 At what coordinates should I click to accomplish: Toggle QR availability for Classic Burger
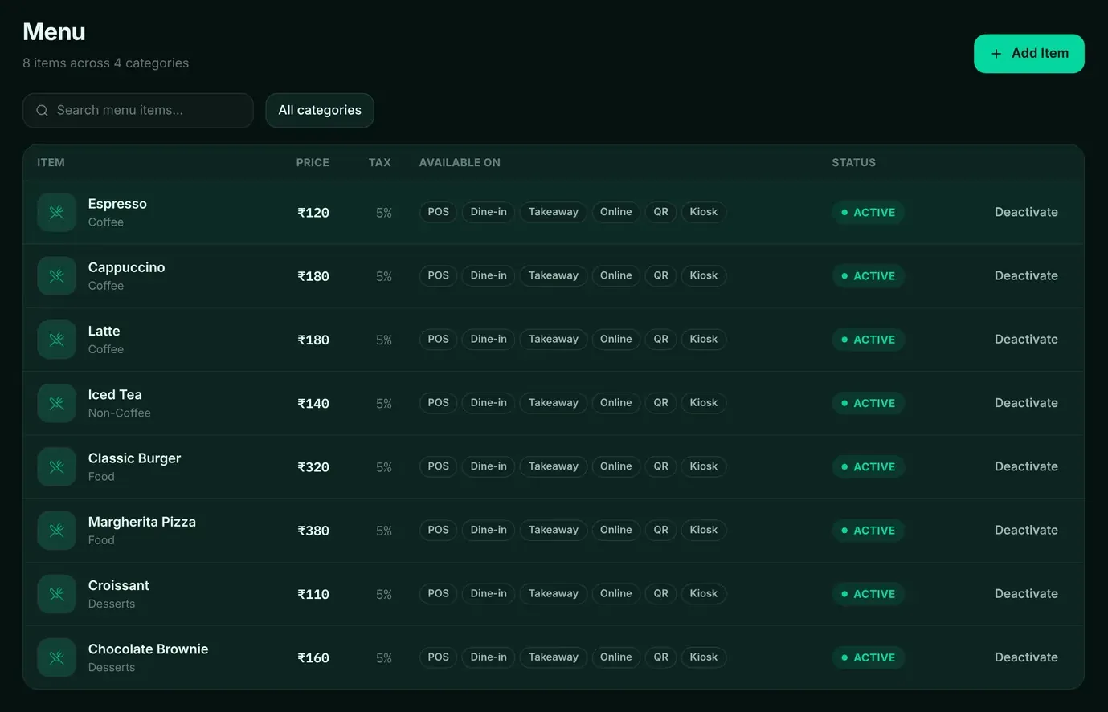(x=661, y=466)
